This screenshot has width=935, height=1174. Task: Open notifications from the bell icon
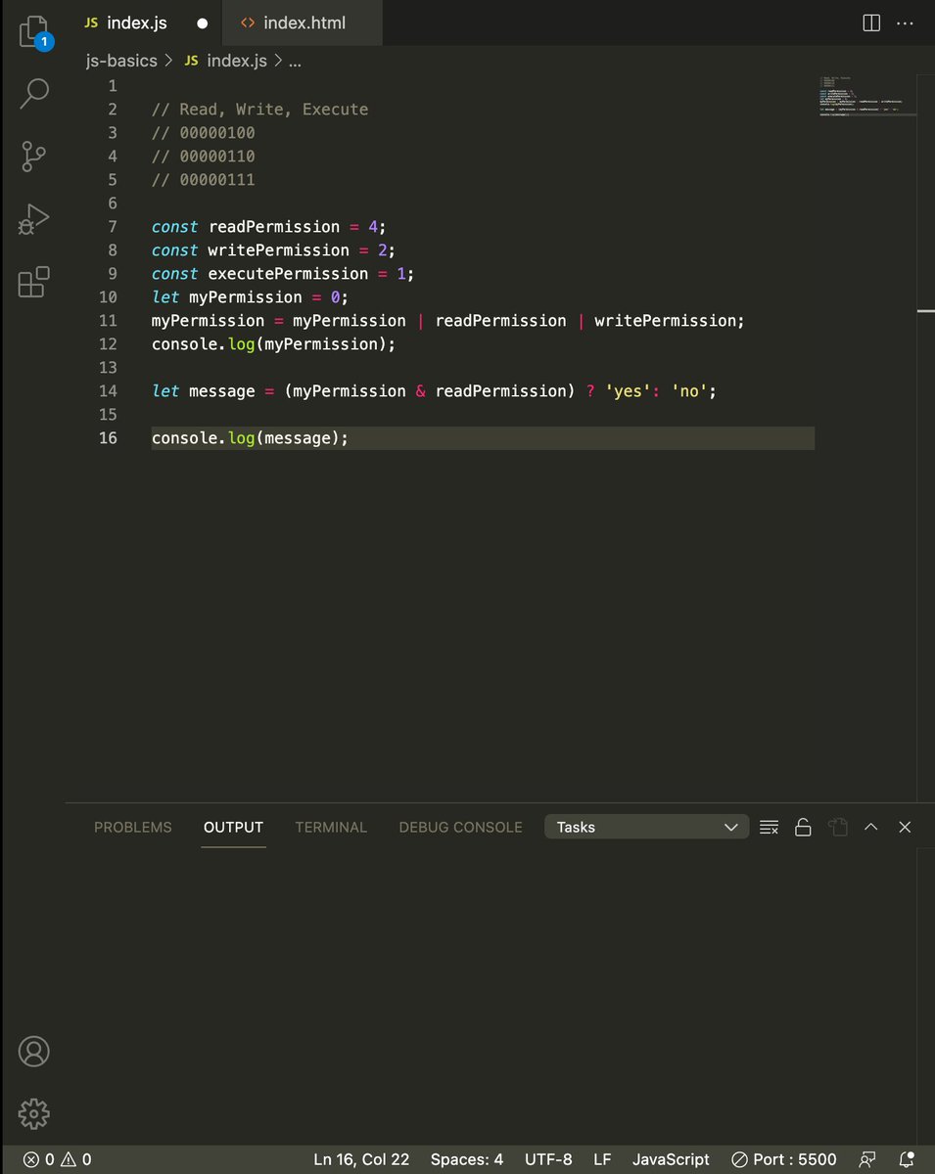[906, 1159]
